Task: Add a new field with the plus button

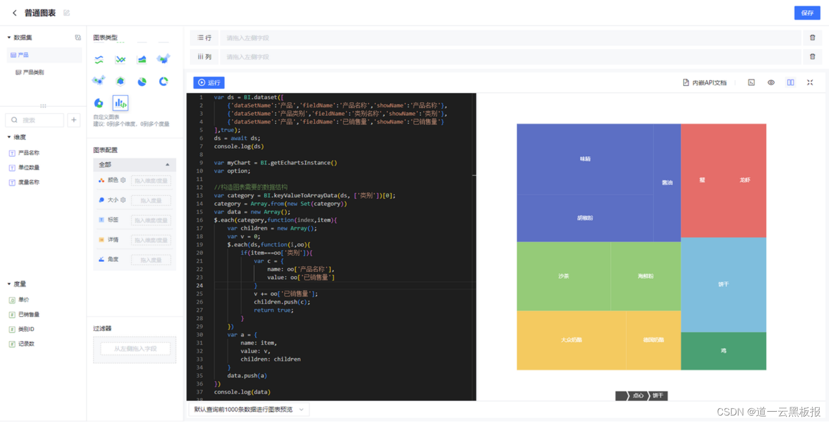Action: [74, 120]
